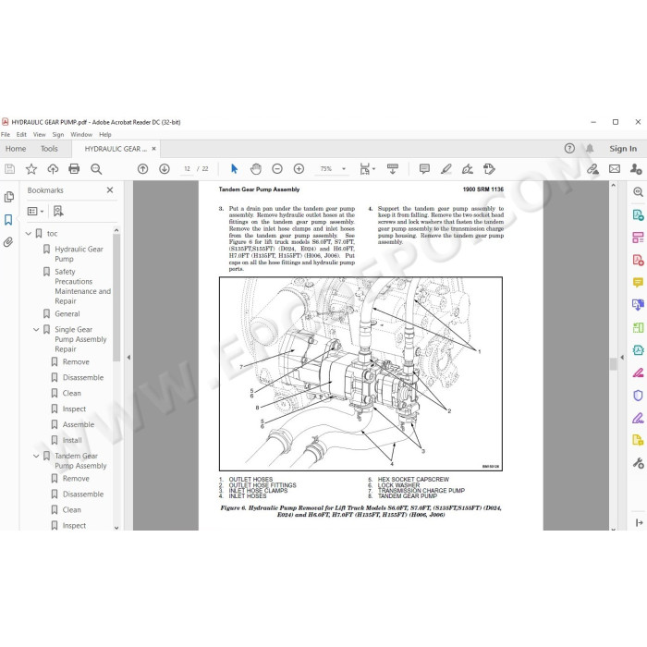Viewport: 647px width, 647px height.
Task: Print the document
Action: pyautogui.click(x=74, y=169)
